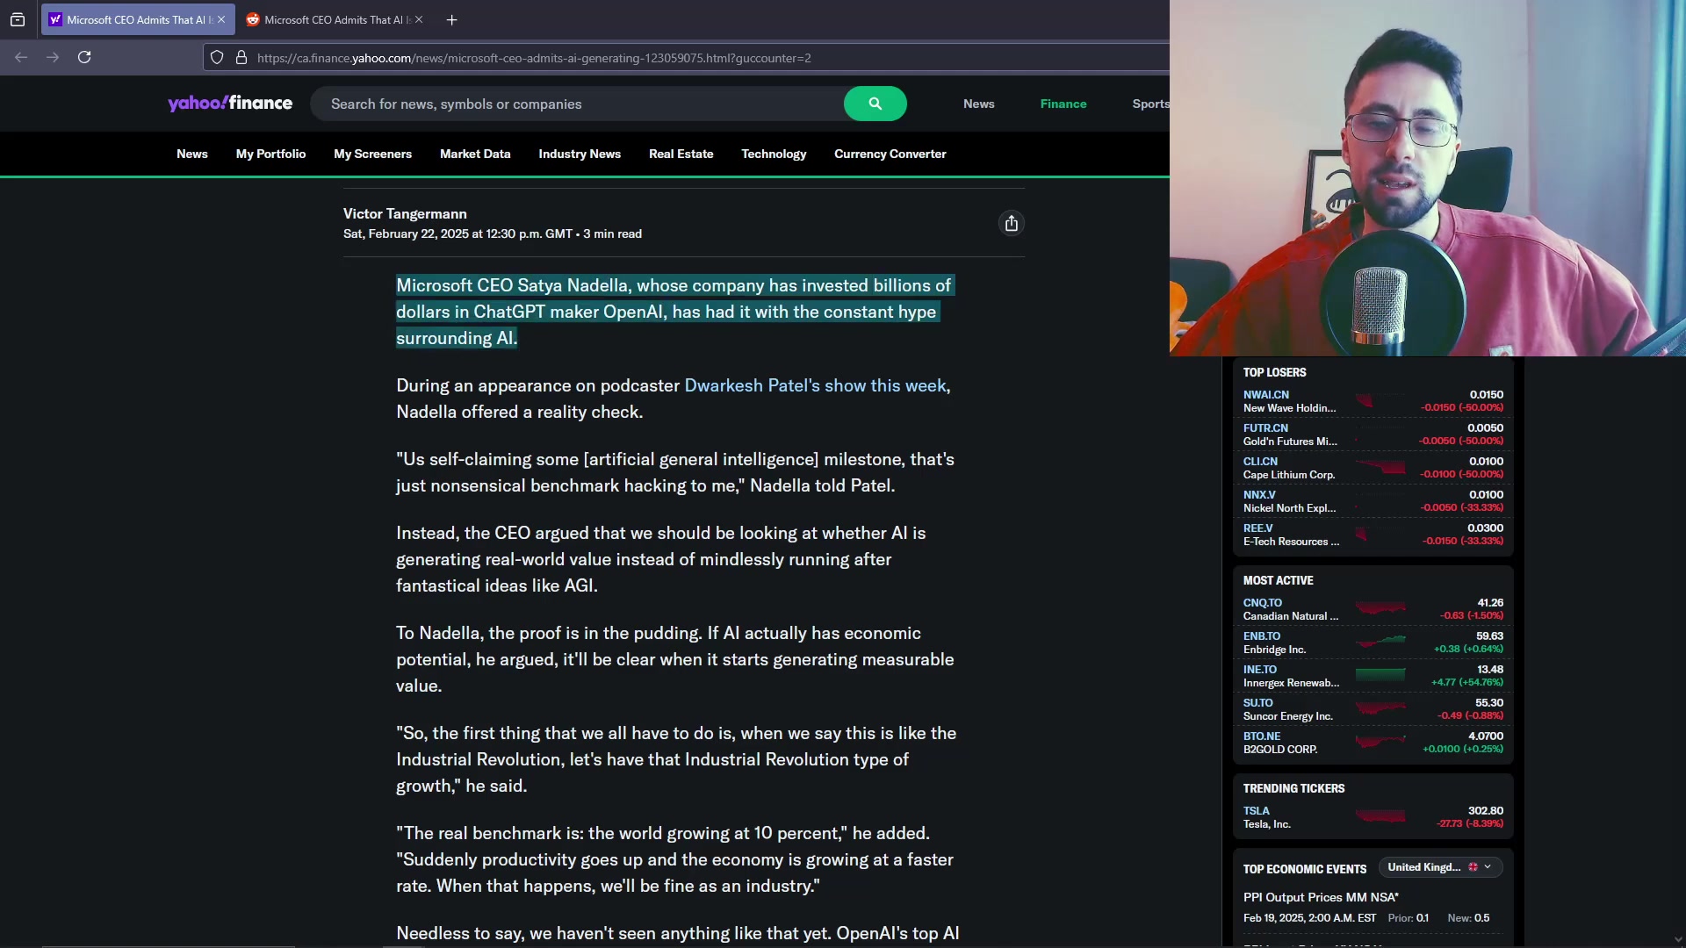Screen dimensions: 1686x948
Task: Click the TRENDING TICKERS heading
Action: click(x=1293, y=788)
